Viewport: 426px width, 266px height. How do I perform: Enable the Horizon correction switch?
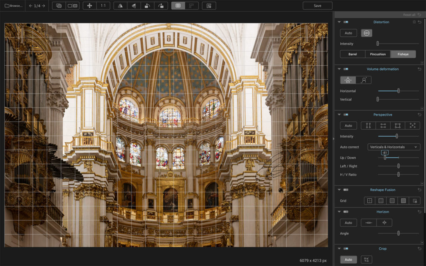(346, 212)
